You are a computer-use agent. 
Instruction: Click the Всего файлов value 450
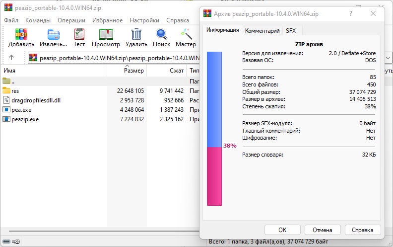(x=372, y=84)
